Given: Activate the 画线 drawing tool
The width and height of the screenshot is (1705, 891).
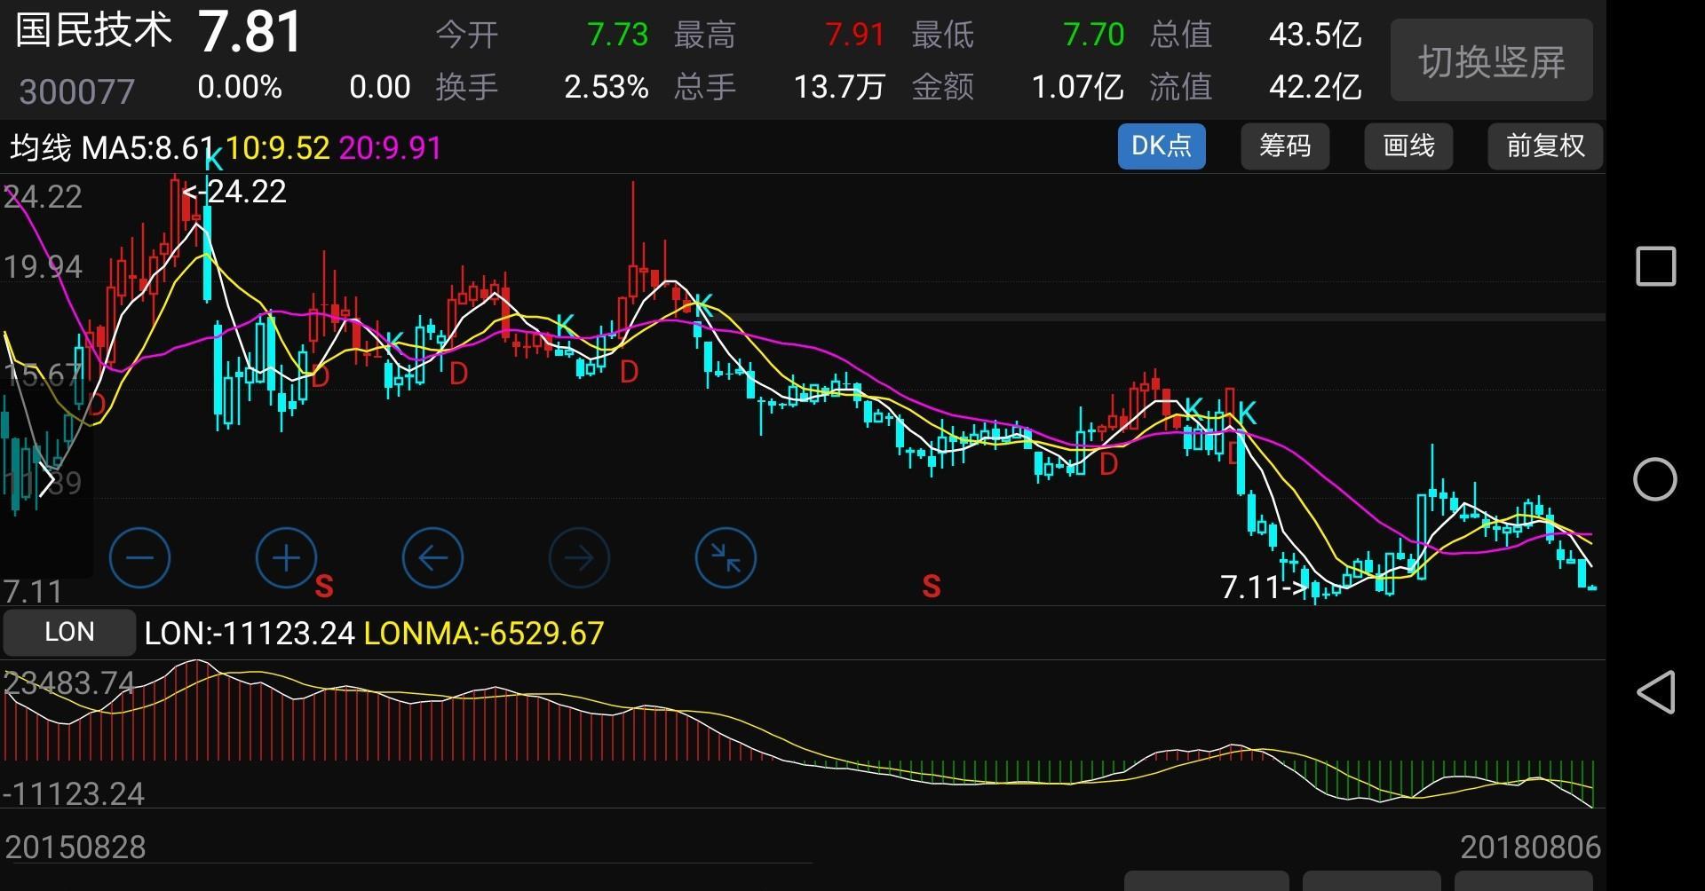Looking at the screenshot, I should (x=1408, y=146).
